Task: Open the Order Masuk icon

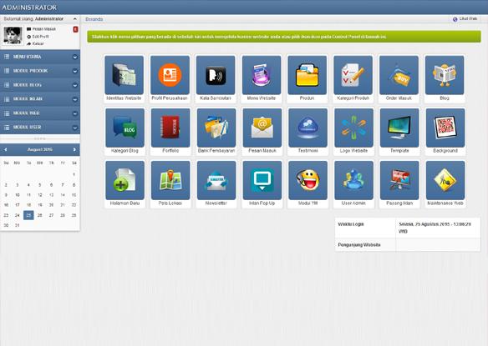Action: pyautogui.click(x=399, y=75)
